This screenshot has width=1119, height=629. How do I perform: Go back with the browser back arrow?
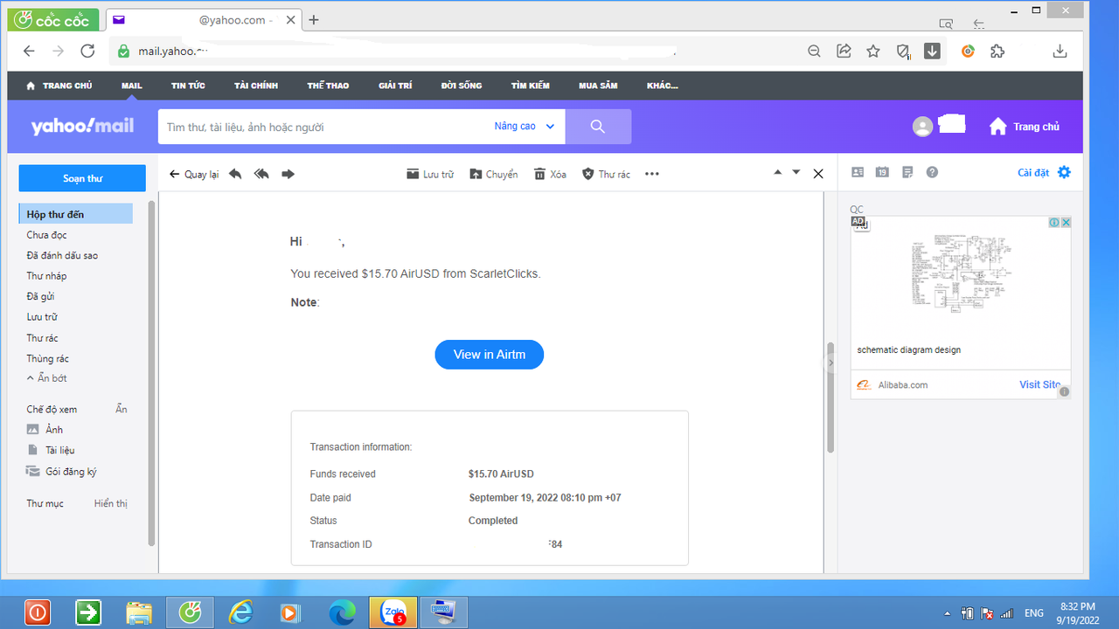pyautogui.click(x=29, y=51)
